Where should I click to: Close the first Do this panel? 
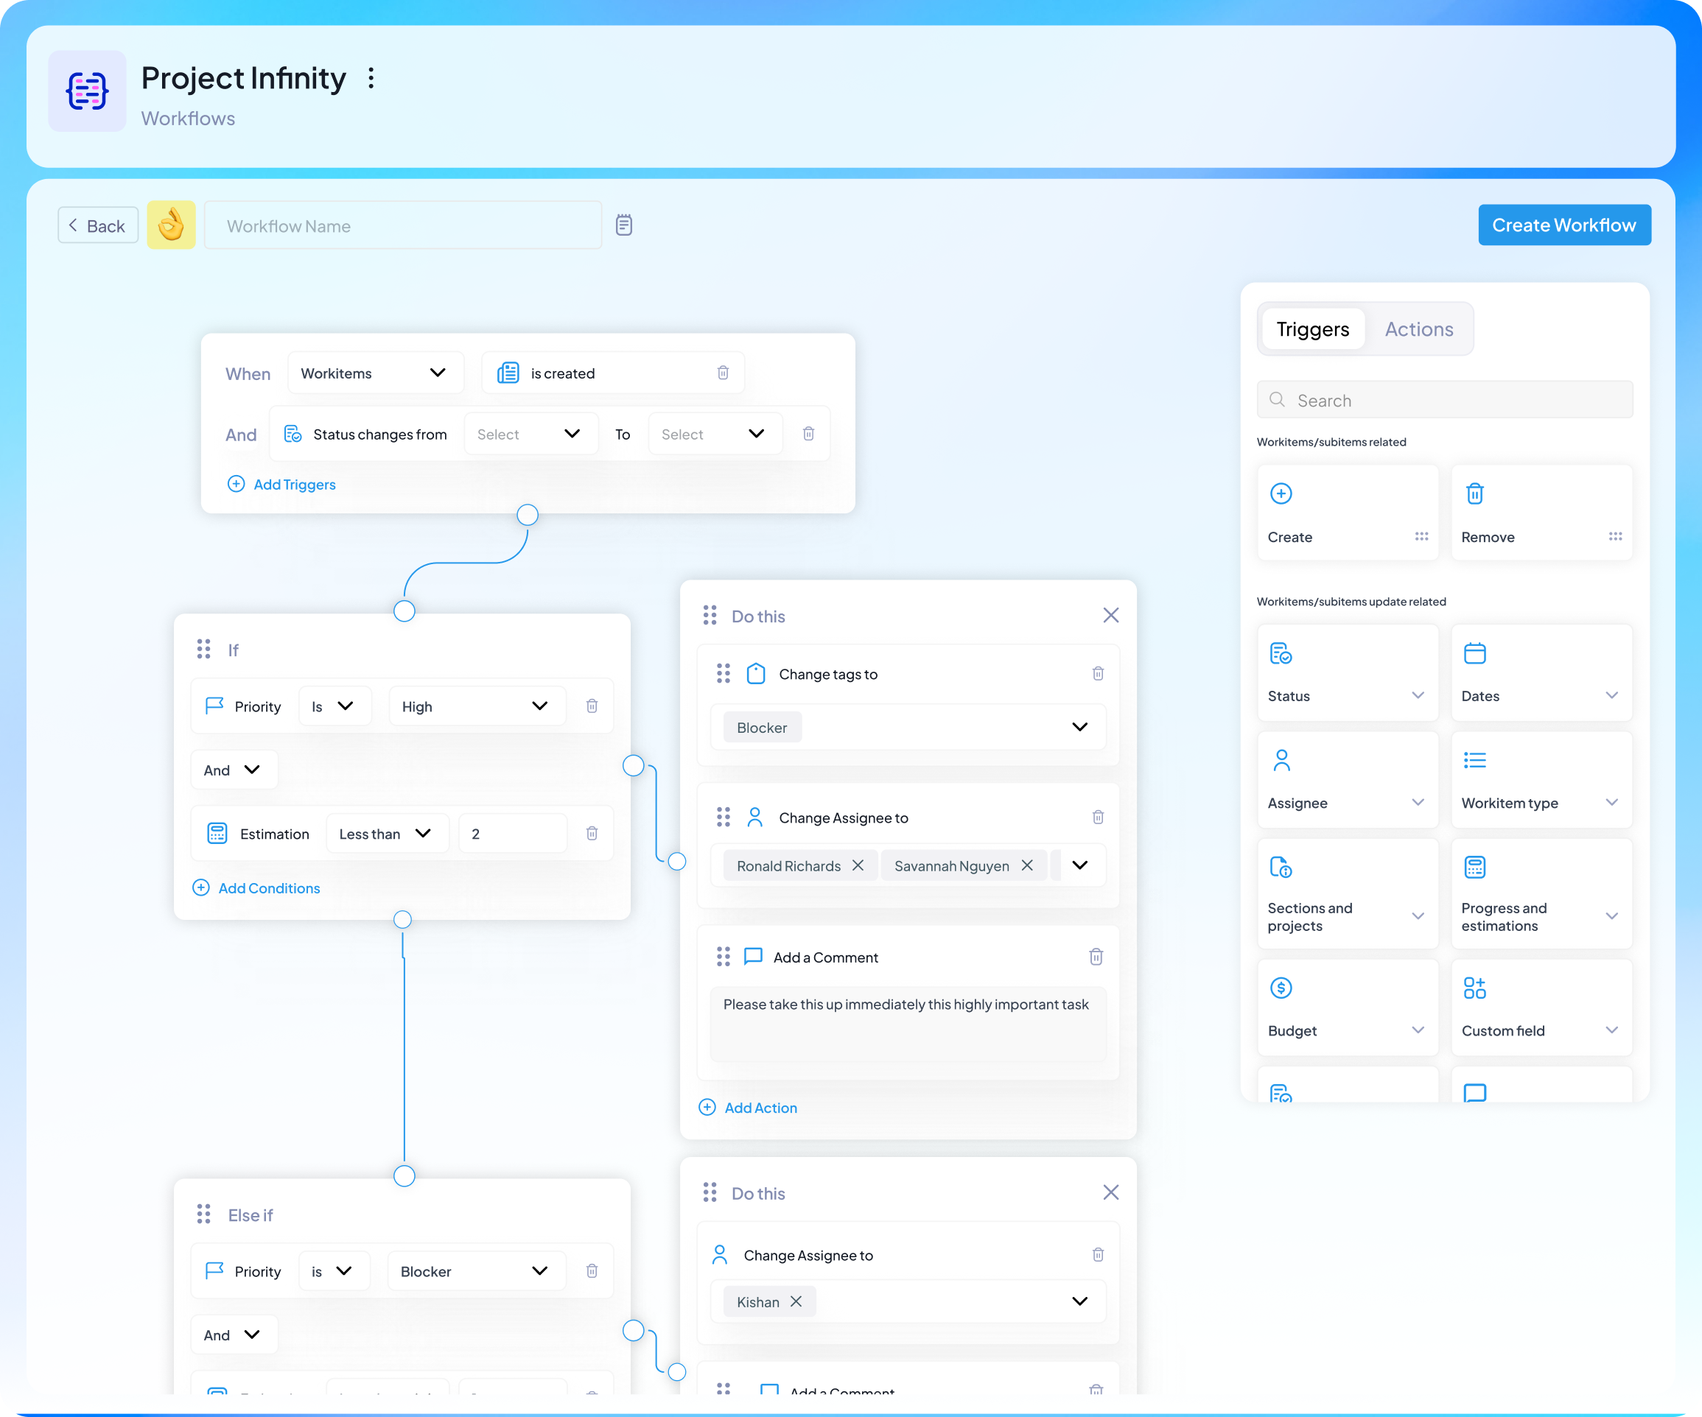tap(1110, 615)
